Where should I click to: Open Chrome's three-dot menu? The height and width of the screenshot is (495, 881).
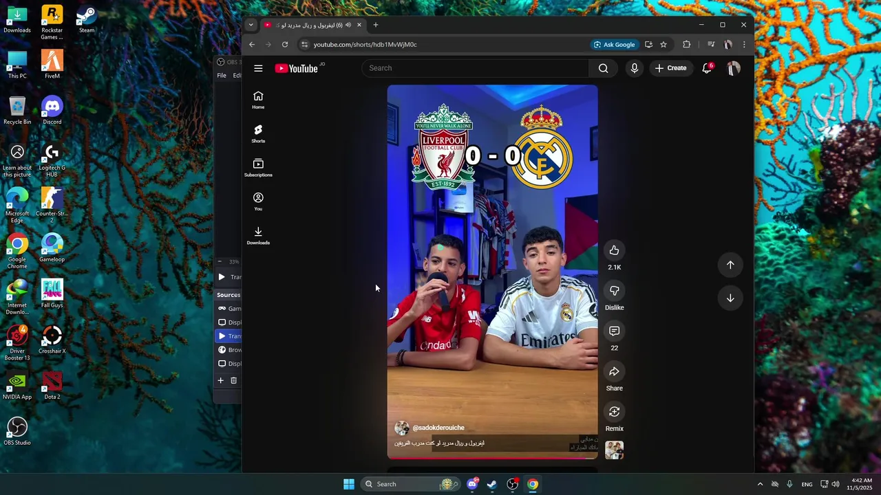(x=744, y=45)
